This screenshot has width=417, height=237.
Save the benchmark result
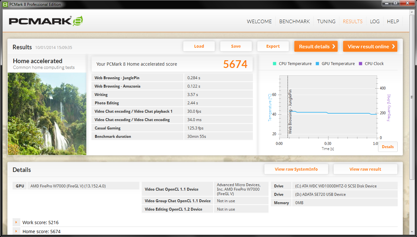pyautogui.click(x=236, y=46)
